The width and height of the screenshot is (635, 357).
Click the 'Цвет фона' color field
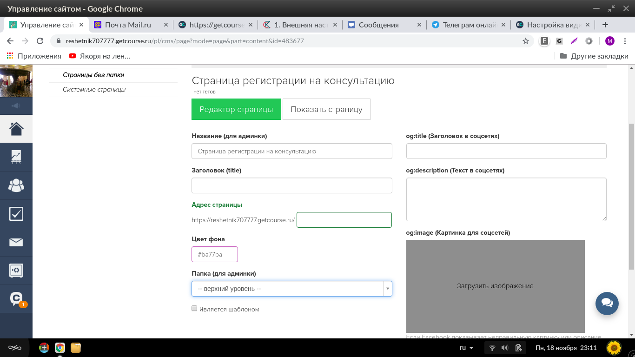[x=215, y=254]
